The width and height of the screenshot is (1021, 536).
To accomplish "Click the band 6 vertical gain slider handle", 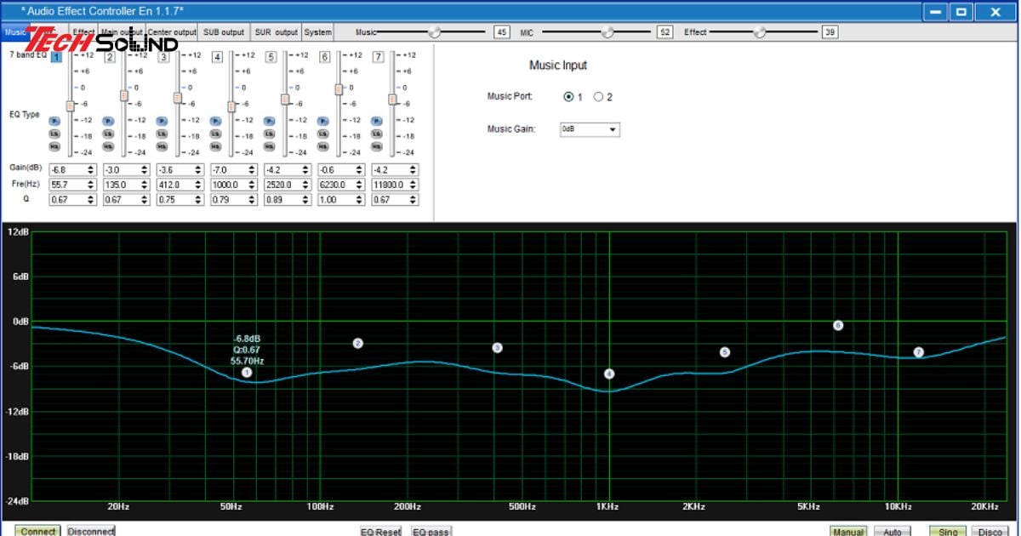I will click(x=339, y=88).
